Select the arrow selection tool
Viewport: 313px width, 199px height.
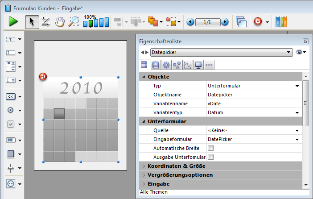[x=30, y=21]
